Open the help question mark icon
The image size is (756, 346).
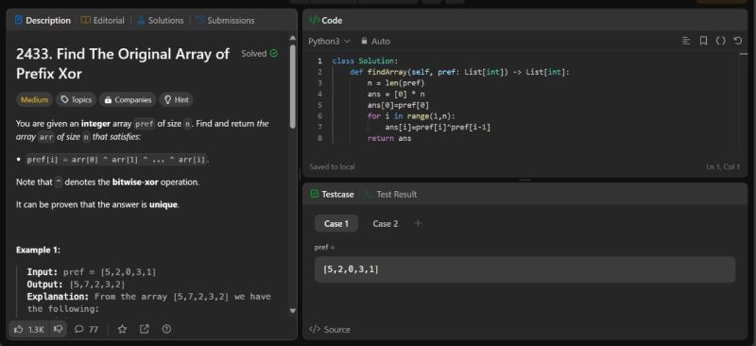pos(167,329)
